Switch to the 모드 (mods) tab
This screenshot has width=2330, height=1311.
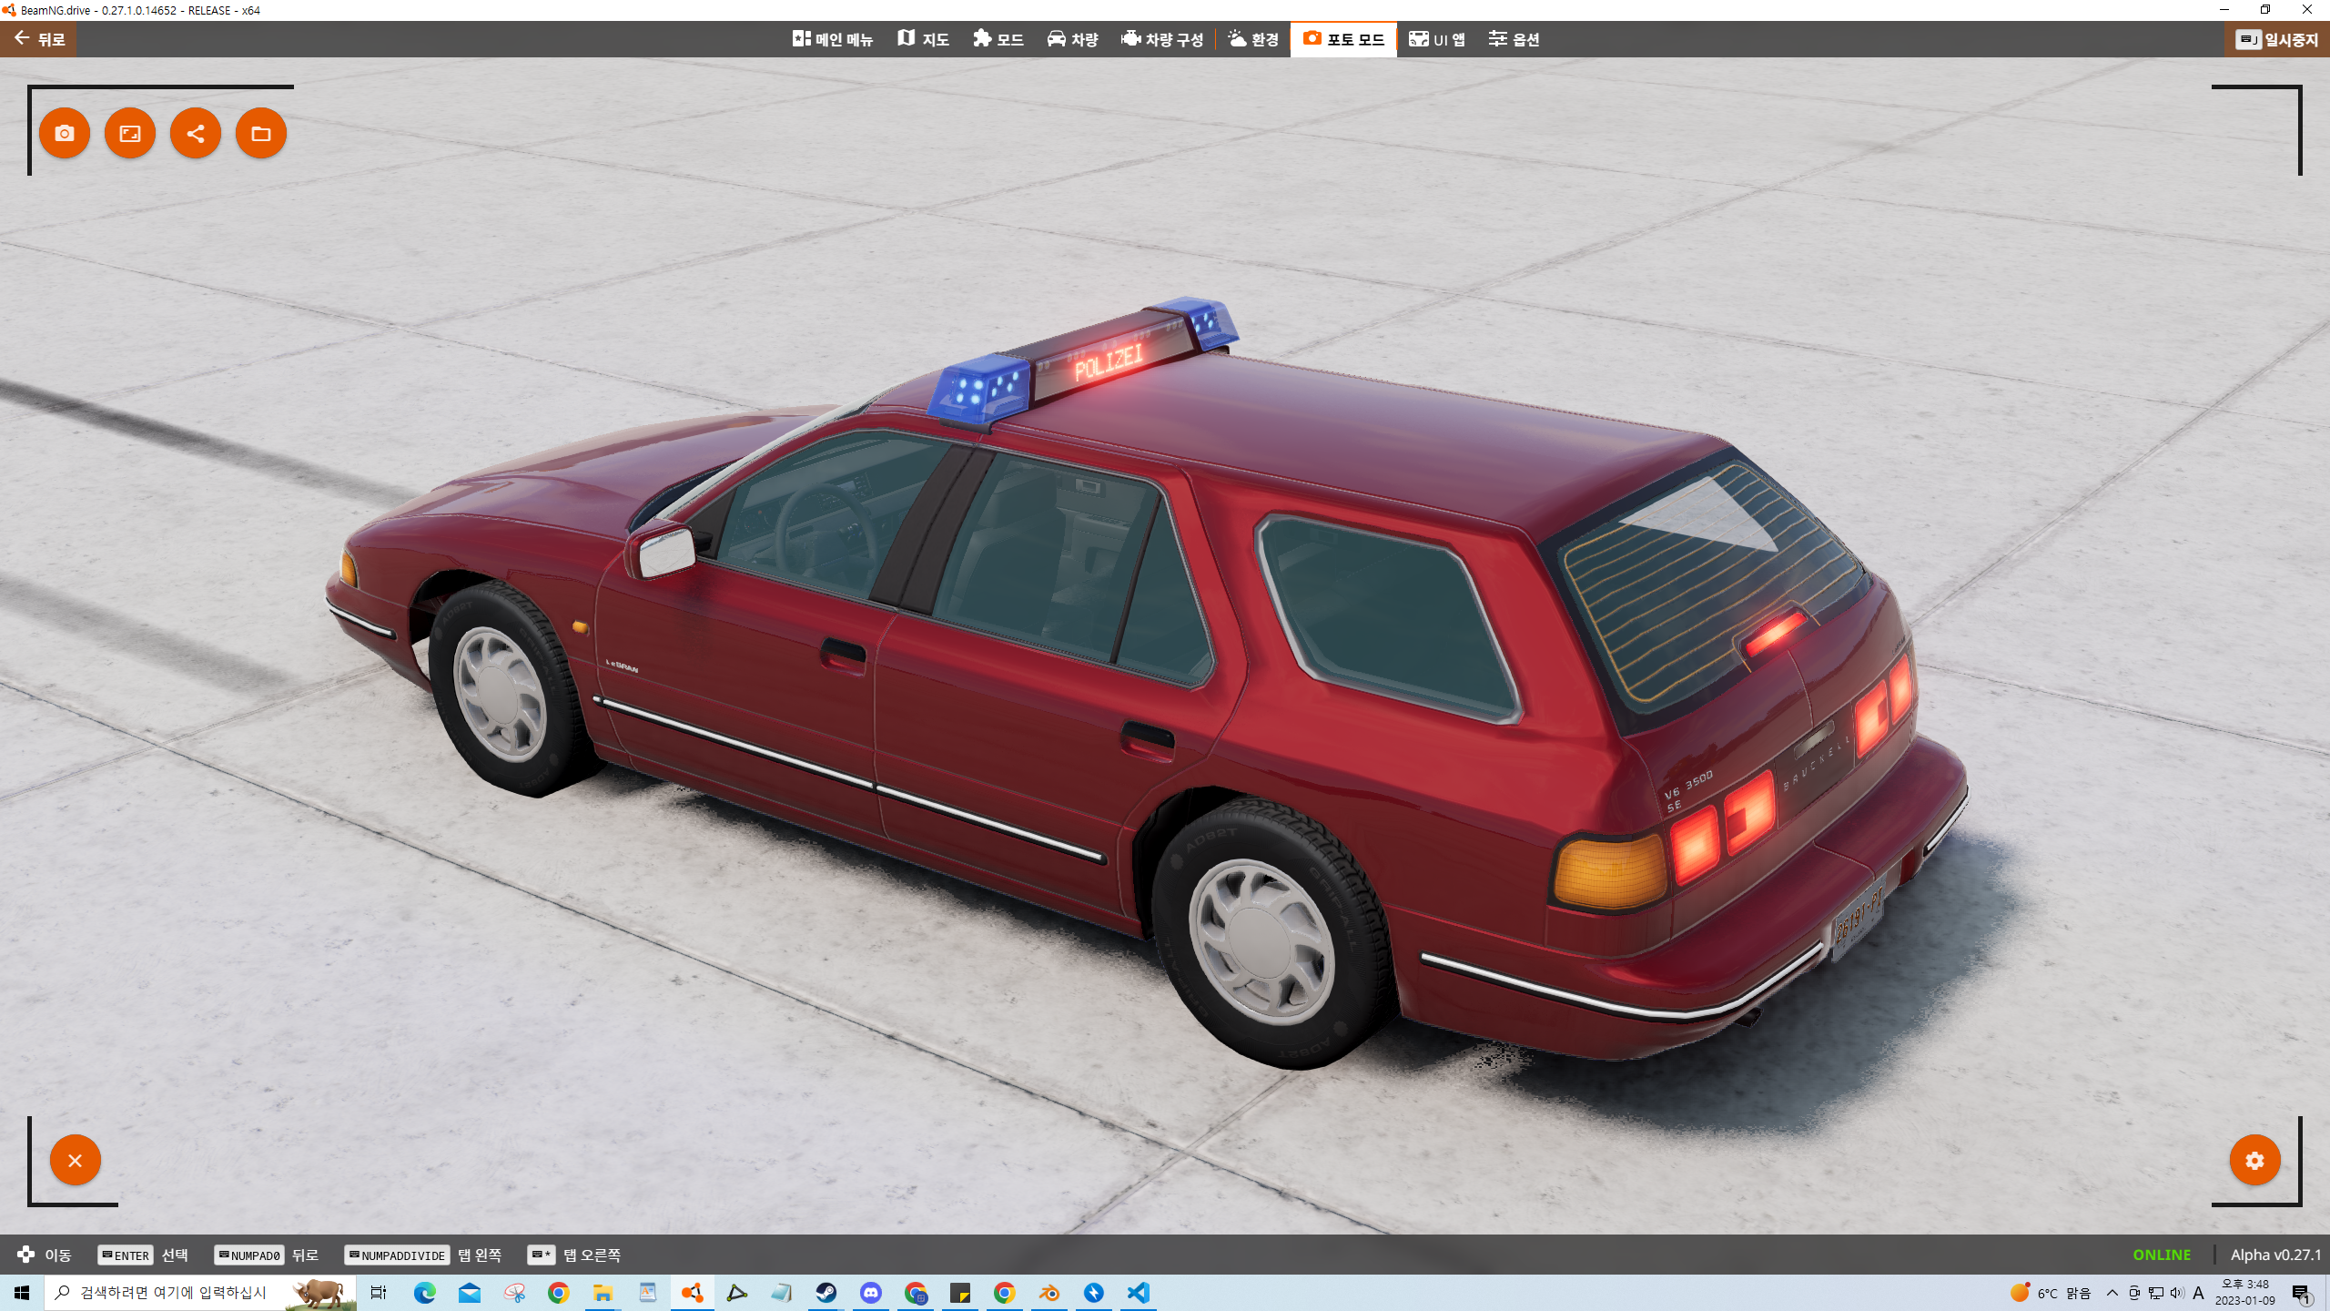click(998, 39)
